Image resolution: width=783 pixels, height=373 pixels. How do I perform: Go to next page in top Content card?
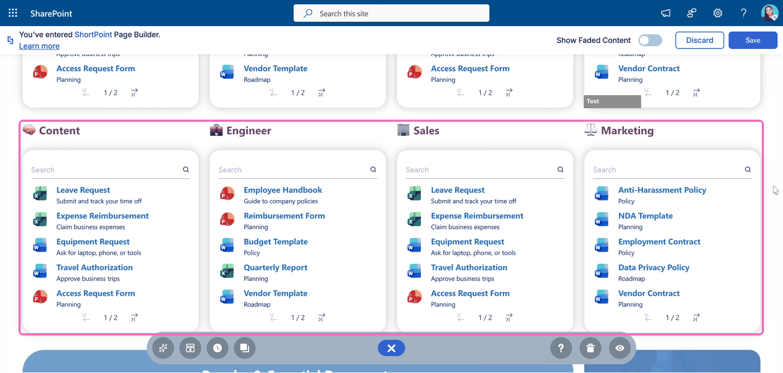pos(134,93)
